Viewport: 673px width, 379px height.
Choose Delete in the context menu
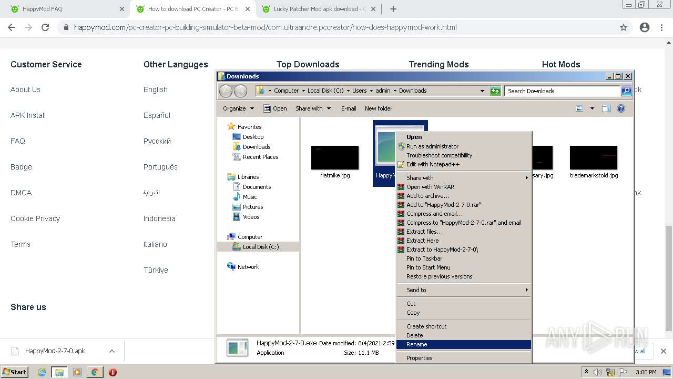coord(463,335)
